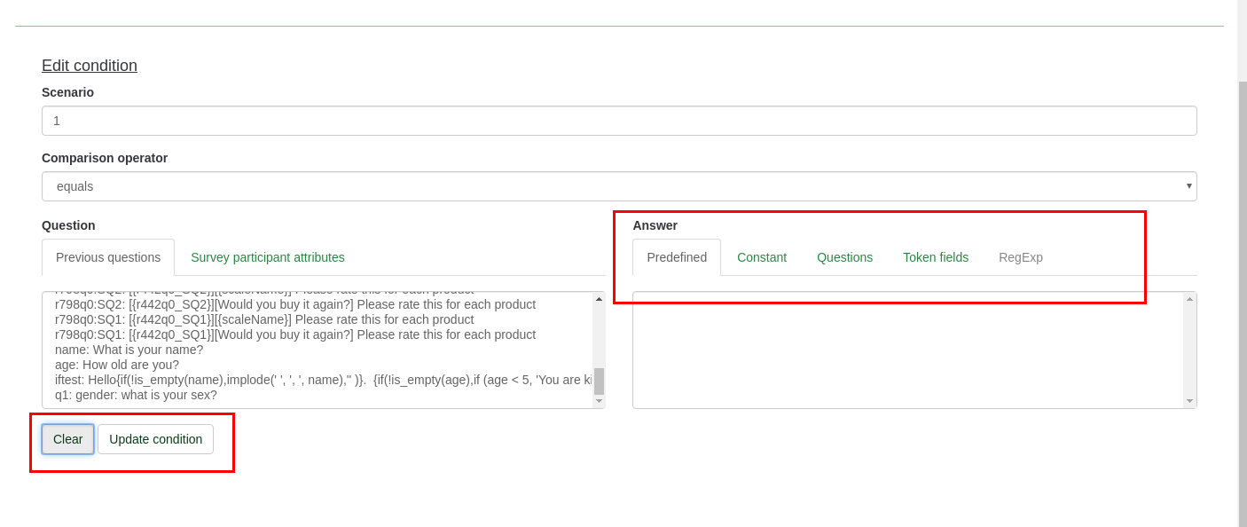Choose the "age: How old are you?" question
The image size is (1247, 527).
(117, 365)
